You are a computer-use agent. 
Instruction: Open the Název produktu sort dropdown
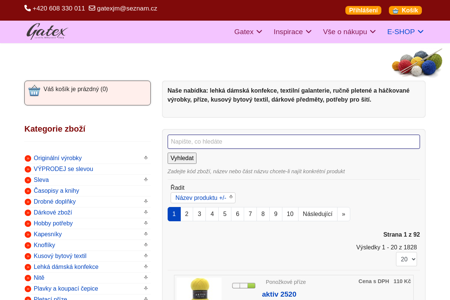[203, 198]
